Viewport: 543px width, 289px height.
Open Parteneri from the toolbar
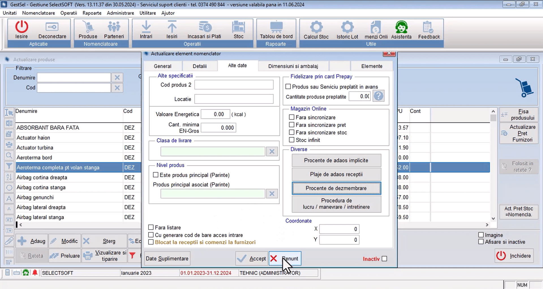(114, 27)
